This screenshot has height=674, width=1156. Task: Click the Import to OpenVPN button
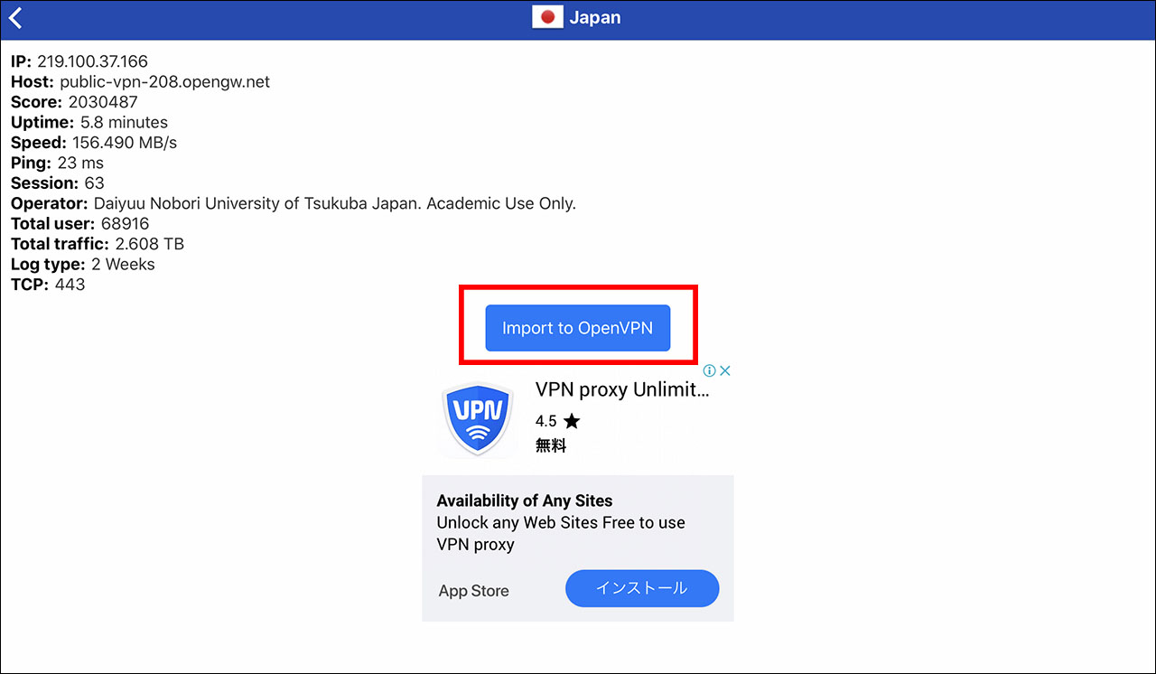(x=578, y=328)
